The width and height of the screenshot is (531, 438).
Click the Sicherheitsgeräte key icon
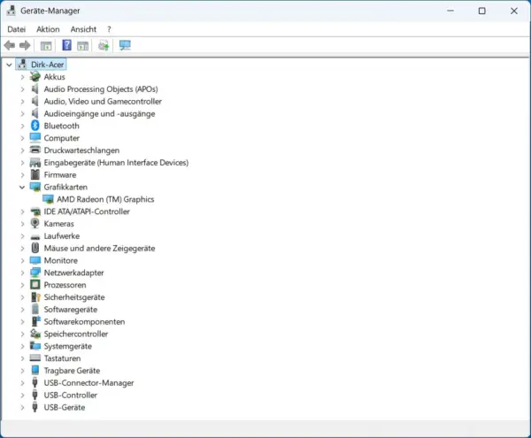tap(35, 296)
